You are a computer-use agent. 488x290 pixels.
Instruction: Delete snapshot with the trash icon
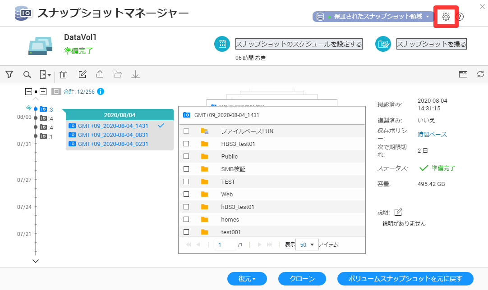(64, 74)
